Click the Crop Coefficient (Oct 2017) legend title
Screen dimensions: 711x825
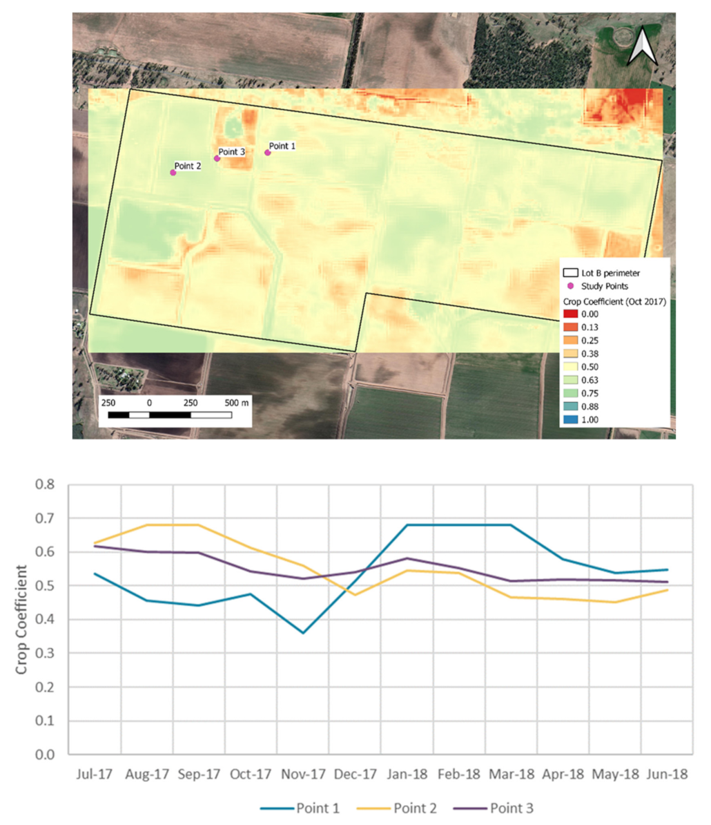click(614, 301)
